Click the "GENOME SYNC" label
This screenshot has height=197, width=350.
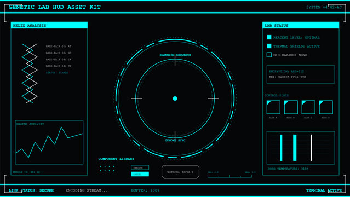175,140
